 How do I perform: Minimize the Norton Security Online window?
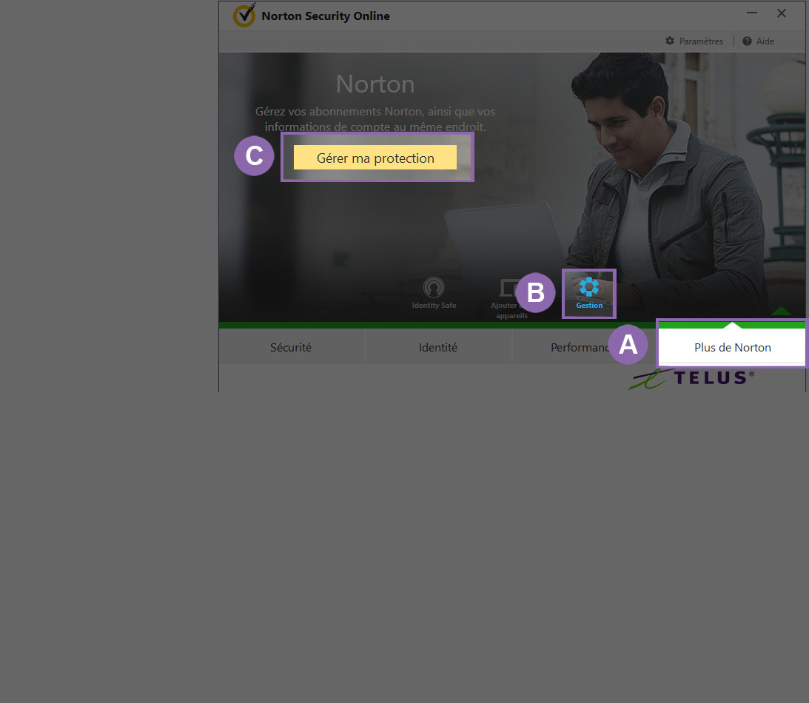coord(752,13)
